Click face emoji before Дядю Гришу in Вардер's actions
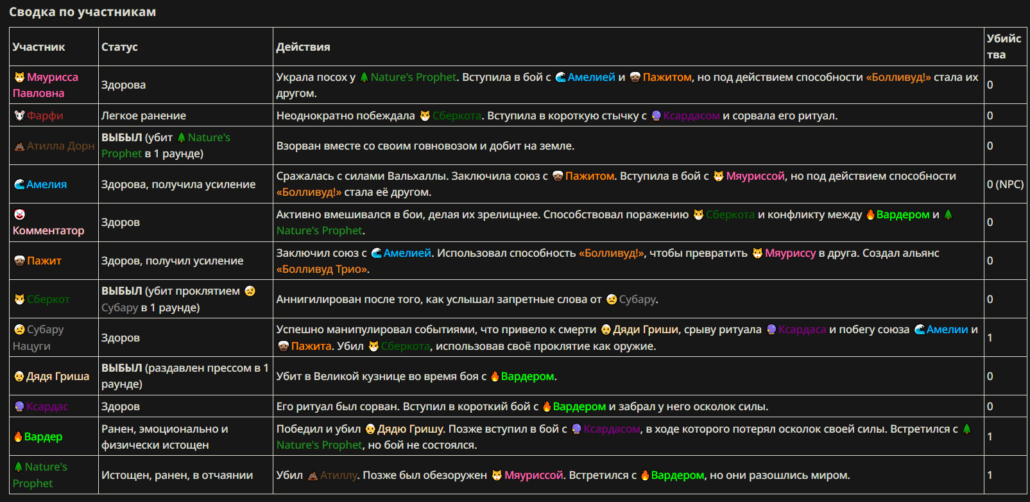The width and height of the screenshot is (1030, 502). (x=370, y=429)
